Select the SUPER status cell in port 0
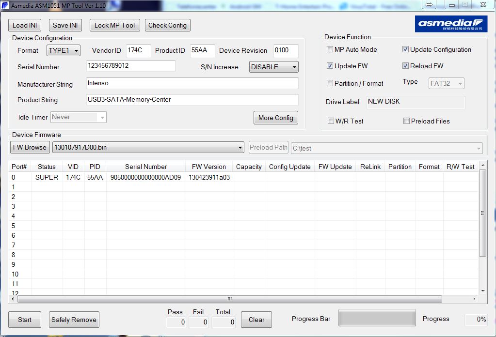This screenshot has height=337, width=496. pyautogui.click(x=47, y=177)
